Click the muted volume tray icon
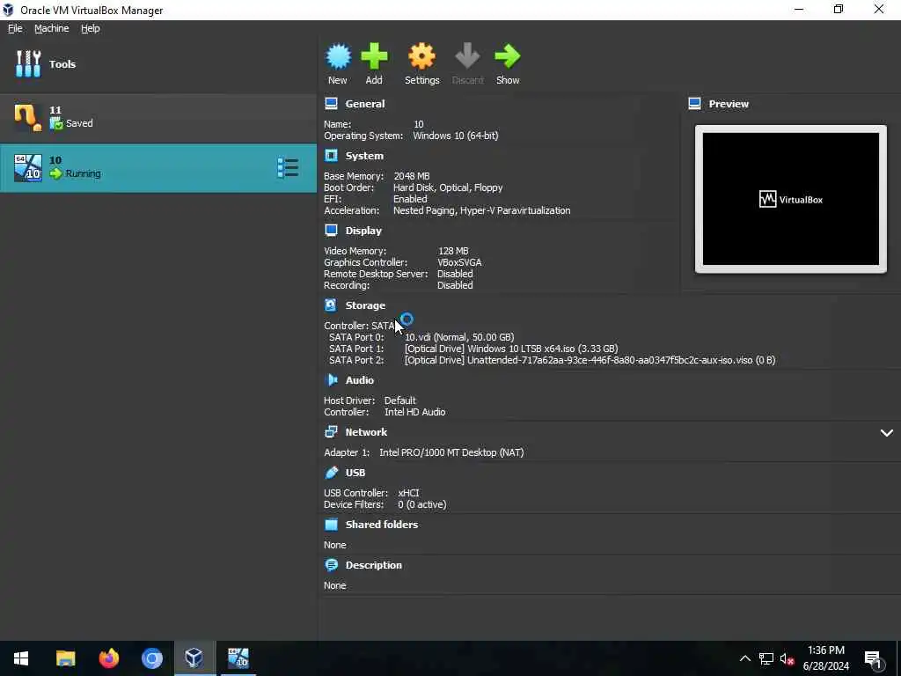 (787, 658)
